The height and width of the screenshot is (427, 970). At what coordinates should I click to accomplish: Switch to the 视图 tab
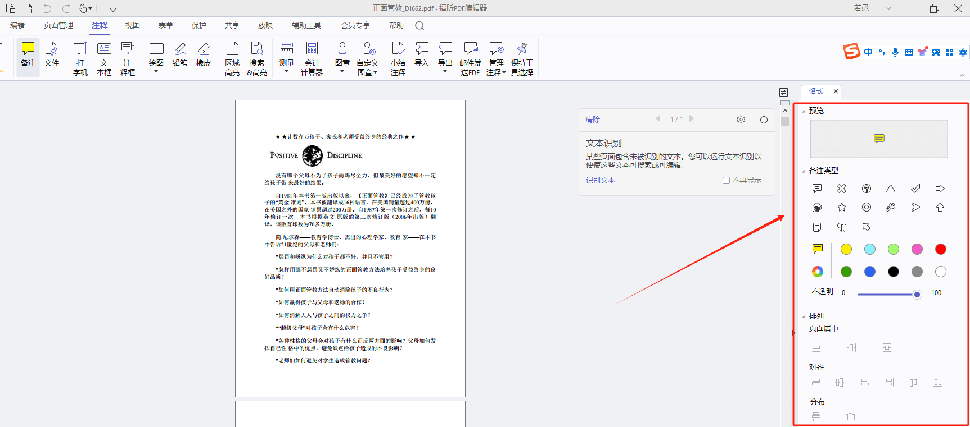[x=133, y=26]
